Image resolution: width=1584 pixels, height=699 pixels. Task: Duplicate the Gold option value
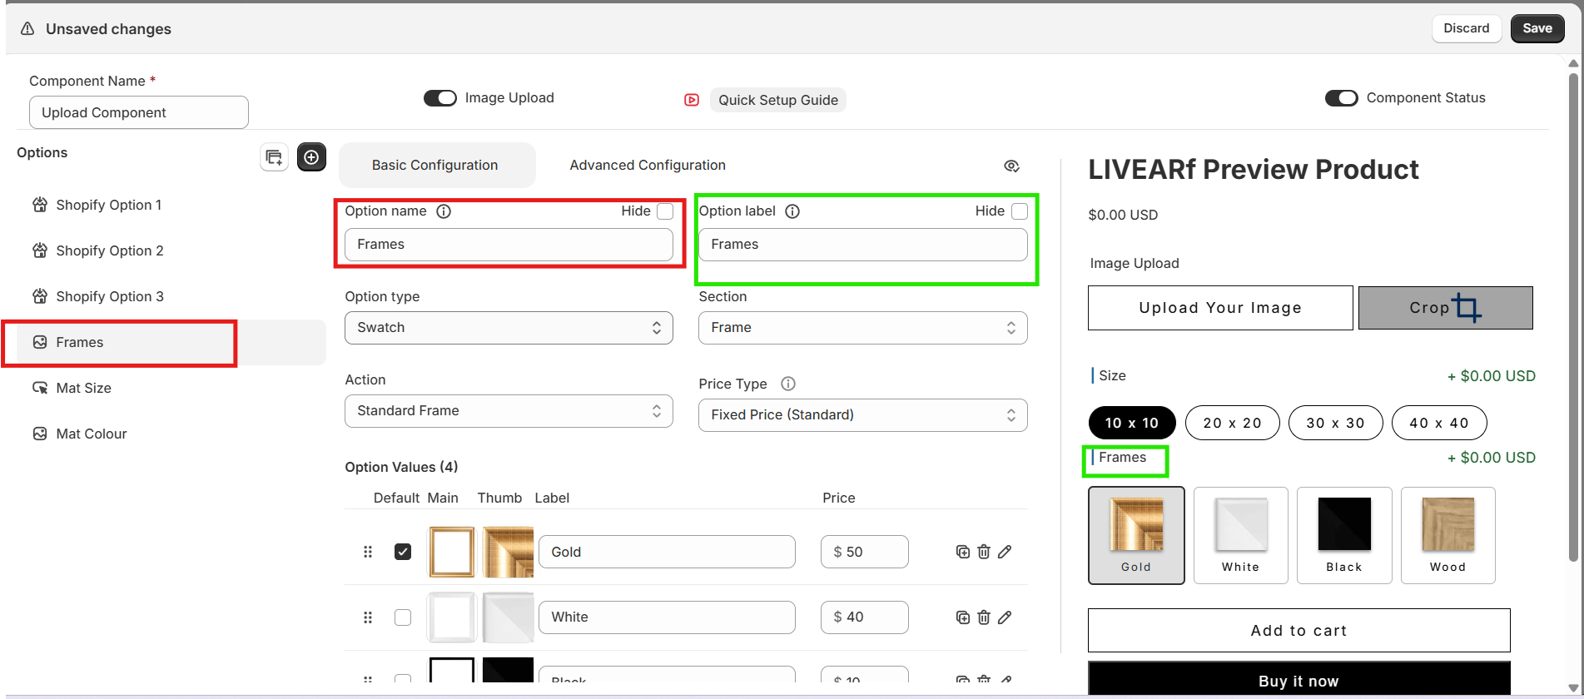point(963,552)
